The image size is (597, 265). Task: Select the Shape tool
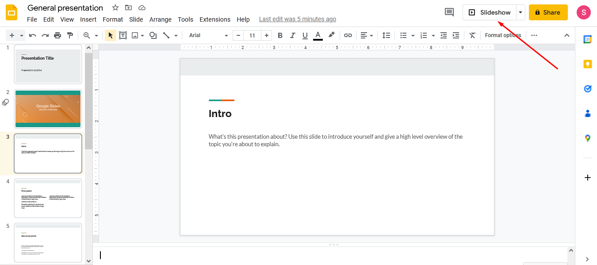click(153, 35)
